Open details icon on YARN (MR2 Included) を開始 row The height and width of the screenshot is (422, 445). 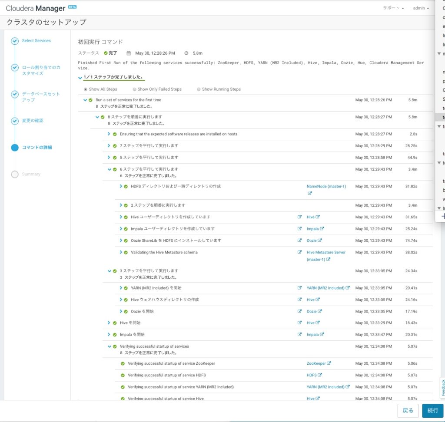[x=299, y=287]
